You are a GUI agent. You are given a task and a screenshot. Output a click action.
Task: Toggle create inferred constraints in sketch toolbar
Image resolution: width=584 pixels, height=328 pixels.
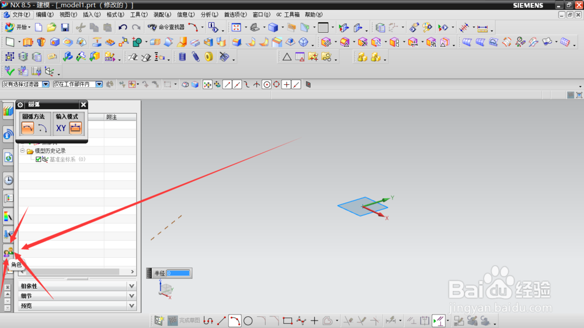click(439, 320)
